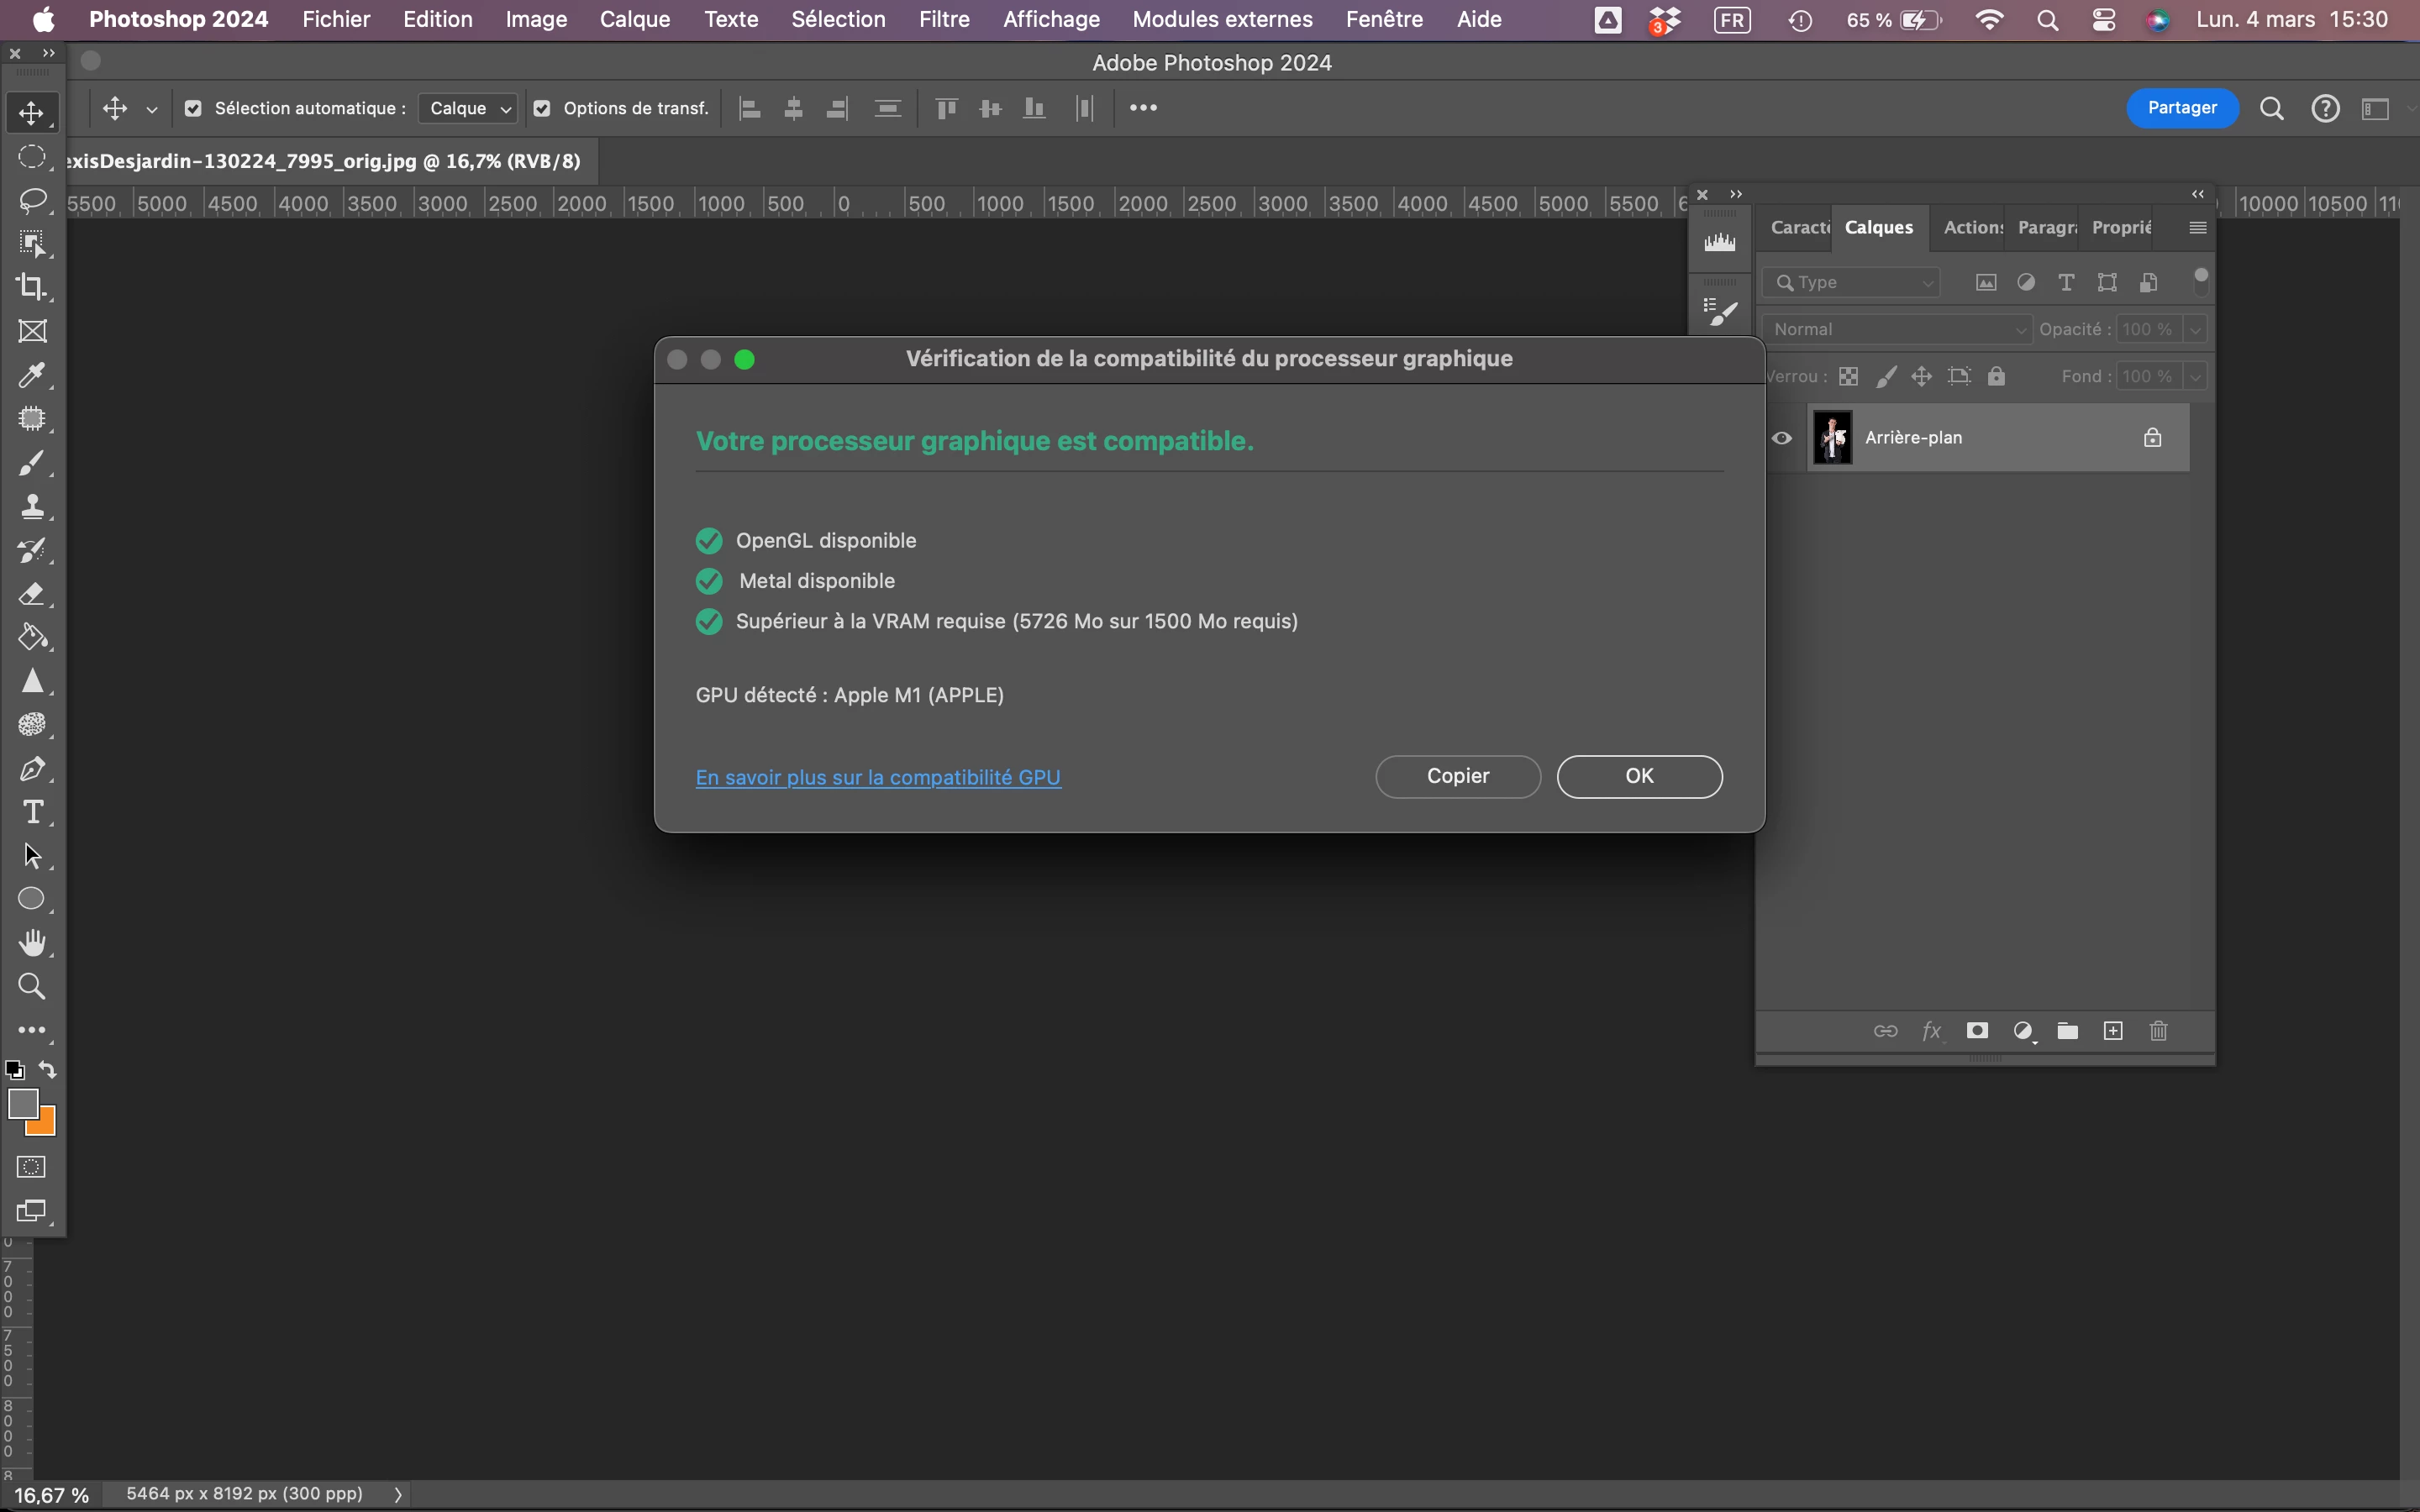Image resolution: width=2420 pixels, height=1512 pixels.
Task: Add a layer mask icon
Action: point(1977,1031)
